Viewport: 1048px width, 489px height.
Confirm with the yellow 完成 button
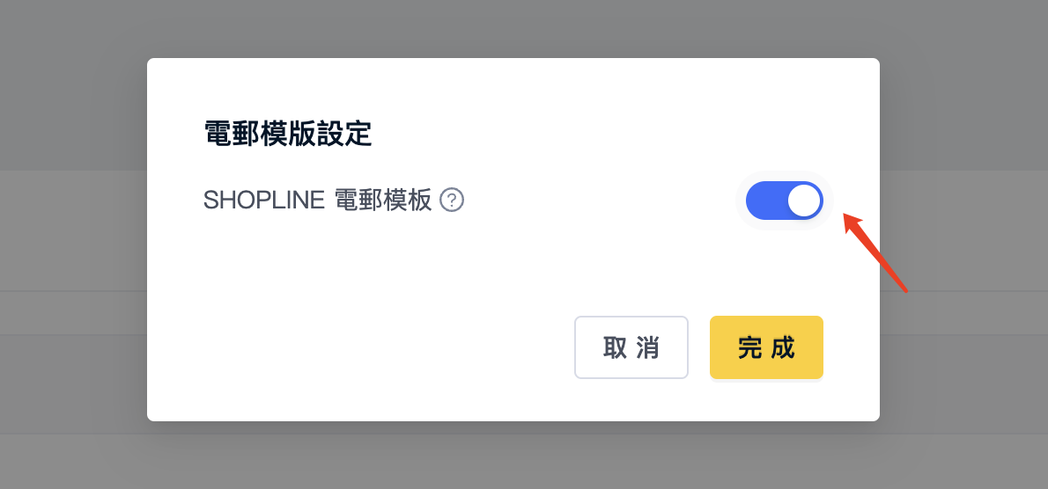click(x=766, y=347)
